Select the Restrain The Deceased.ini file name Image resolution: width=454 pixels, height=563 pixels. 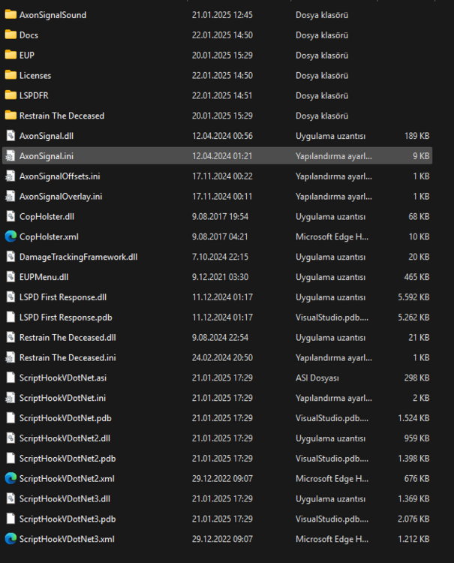(68, 357)
